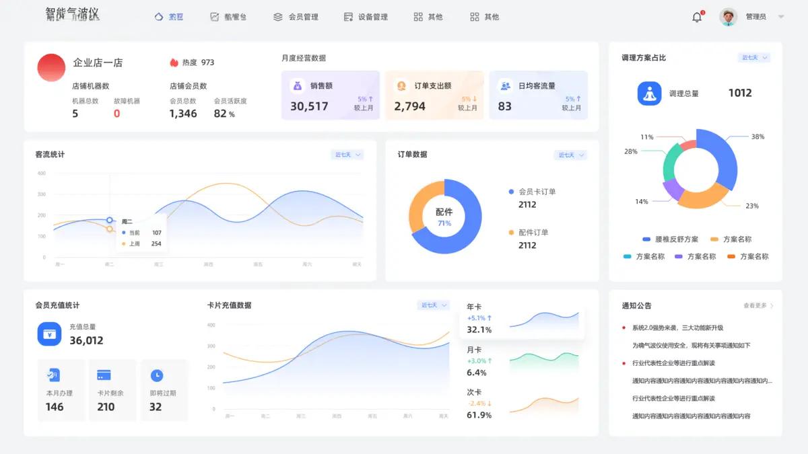Image resolution: width=808 pixels, height=454 pixels.
Task: Toggle the 配件订单 legend entry
Action: [529, 233]
